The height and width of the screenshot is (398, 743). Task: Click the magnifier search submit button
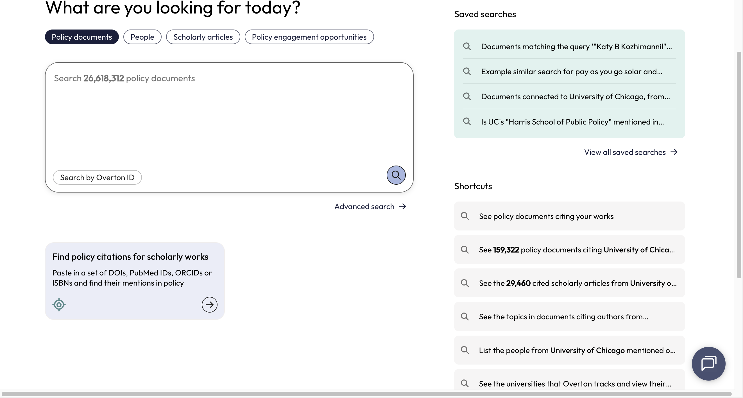(x=396, y=175)
